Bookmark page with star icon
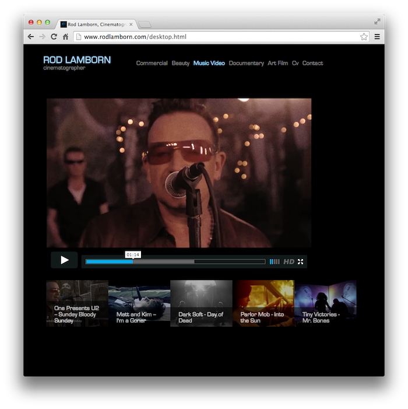The image size is (408, 409). tap(364, 37)
